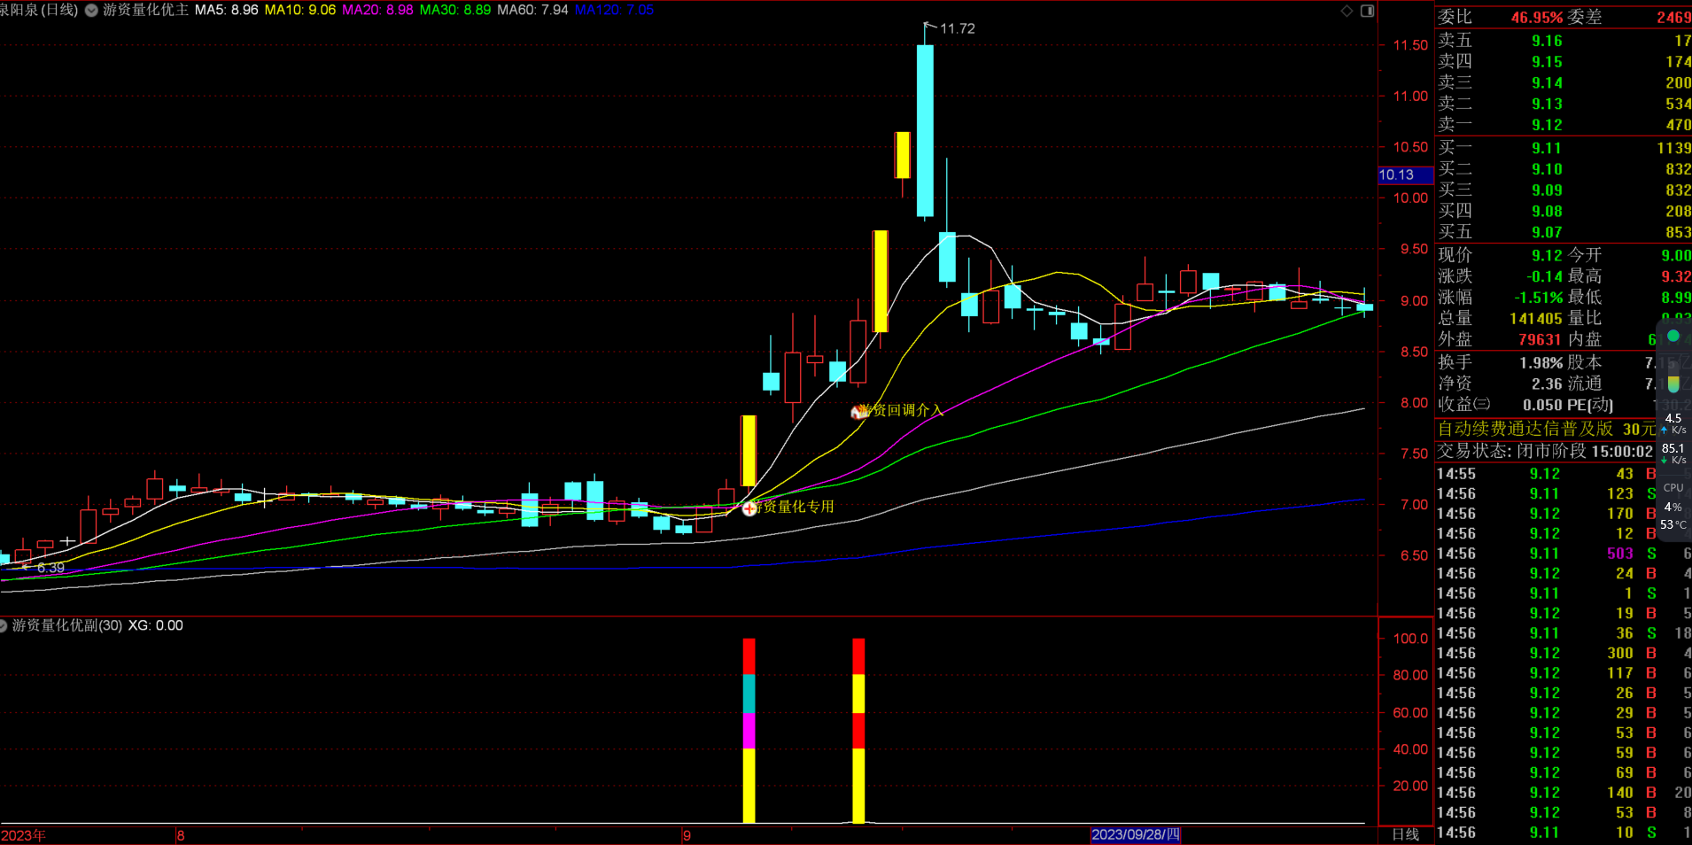
Task: Click the 自动续费通达信普及版 30元 link
Action: point(1546,429)
